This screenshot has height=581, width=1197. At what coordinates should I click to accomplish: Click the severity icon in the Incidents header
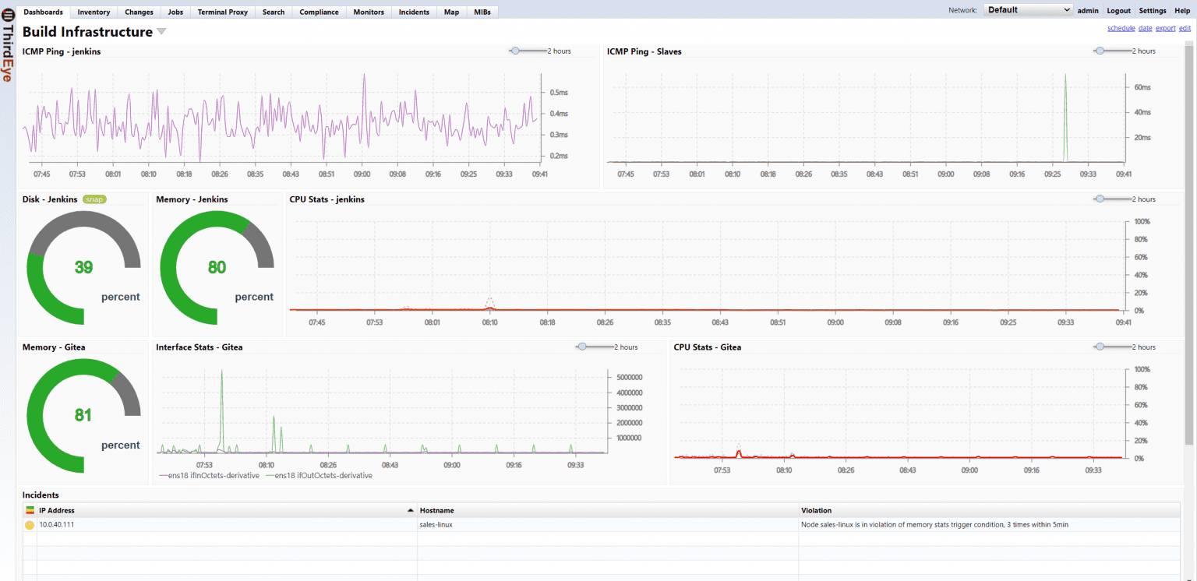point(30,510)
